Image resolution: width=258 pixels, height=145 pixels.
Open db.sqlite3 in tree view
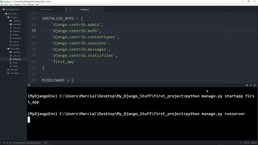pyautogui.click(x=13, y=70)
